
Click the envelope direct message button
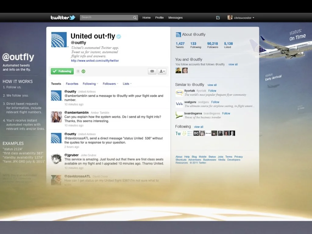pos(152,71)
